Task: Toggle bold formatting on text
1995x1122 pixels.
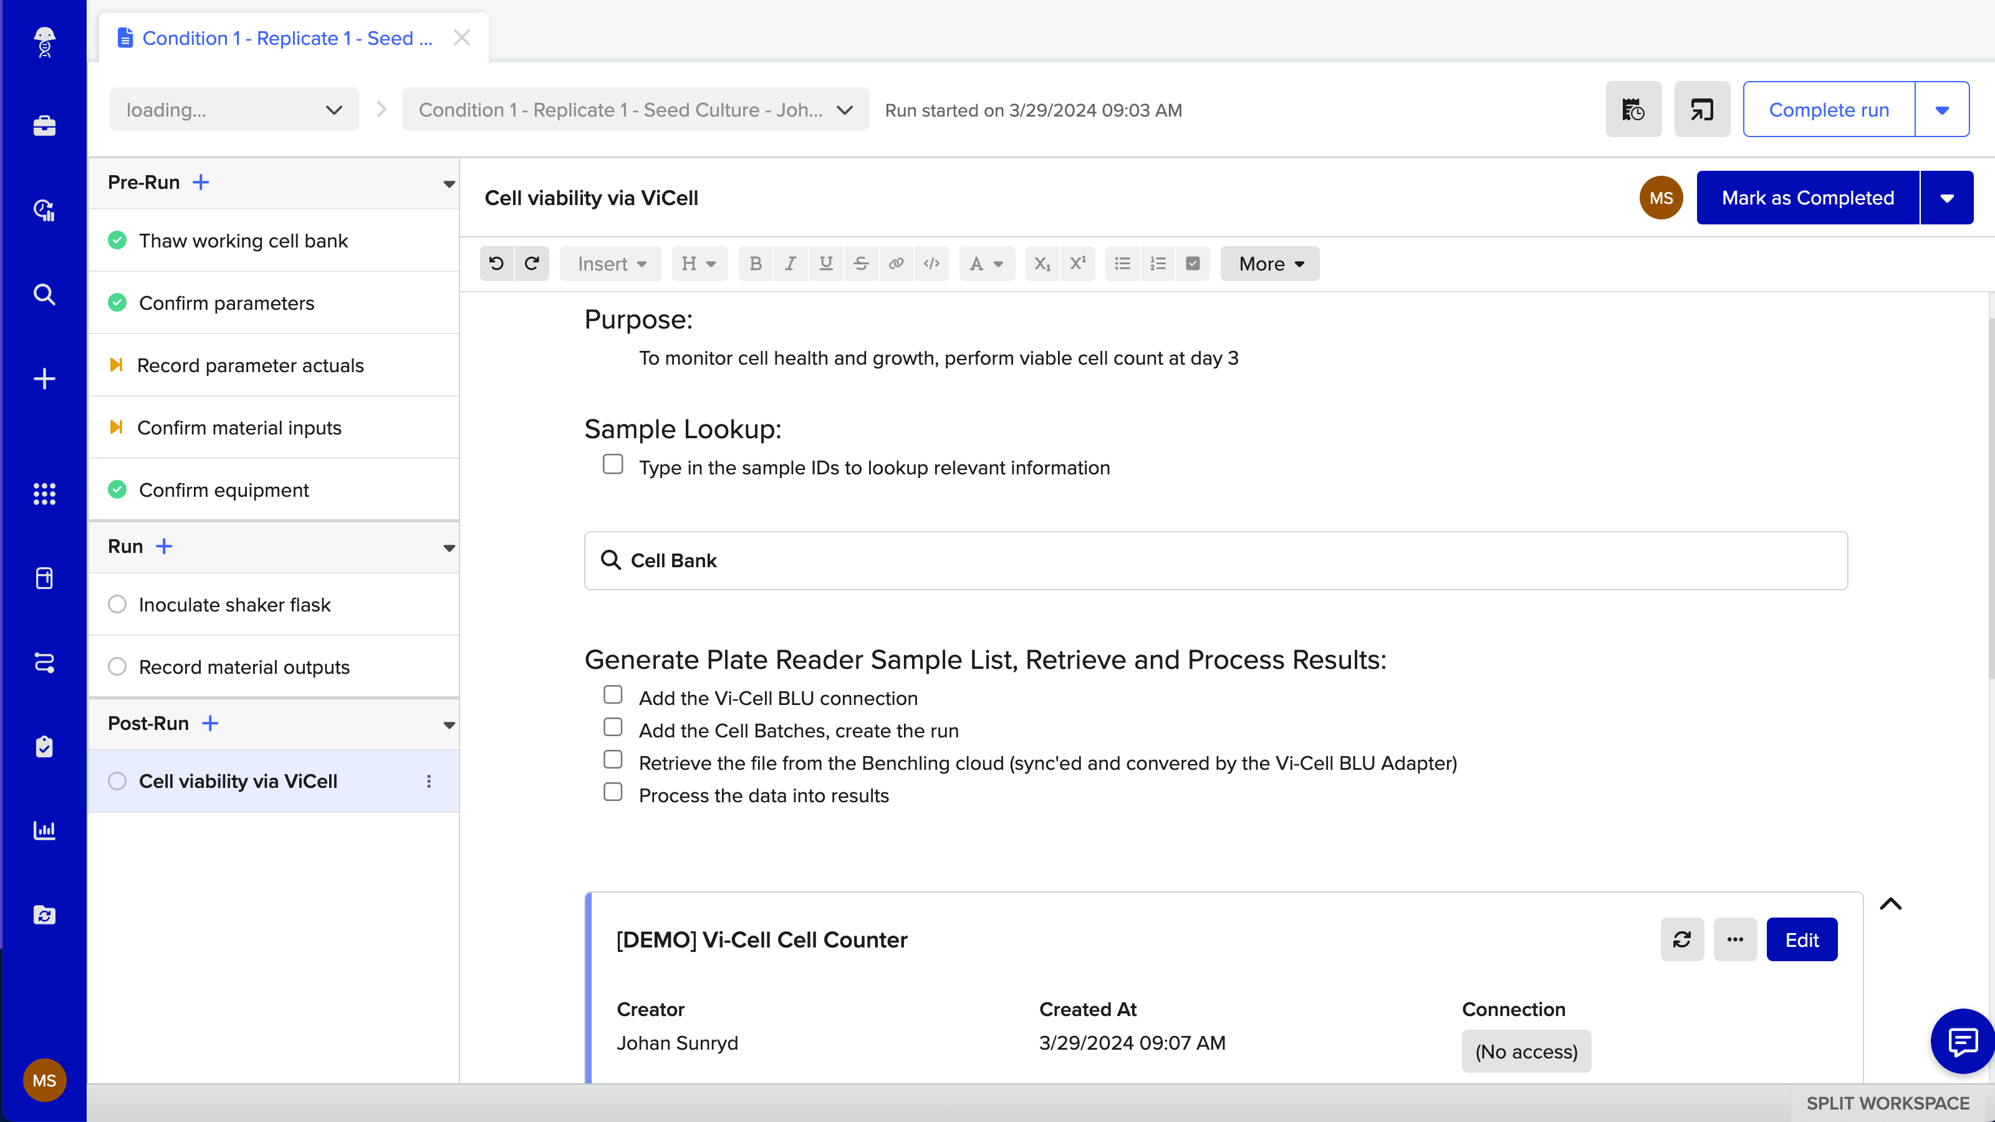Action: pyautogui.click(x=756, y=263)
